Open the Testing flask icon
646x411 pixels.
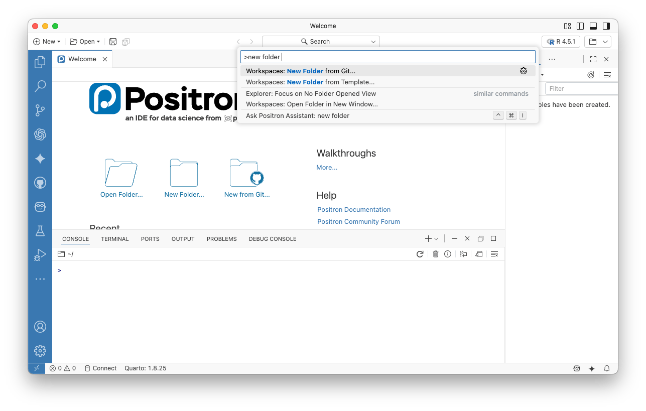40,231
